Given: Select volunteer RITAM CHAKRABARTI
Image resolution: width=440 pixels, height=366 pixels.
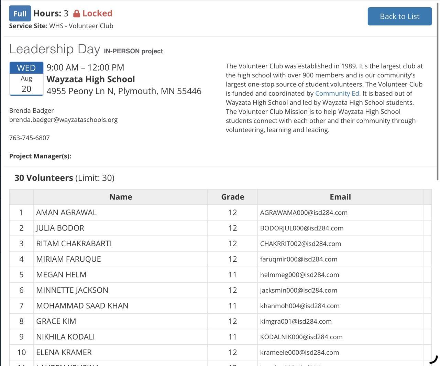Looking at the screenshot, I should pos(74,244).
